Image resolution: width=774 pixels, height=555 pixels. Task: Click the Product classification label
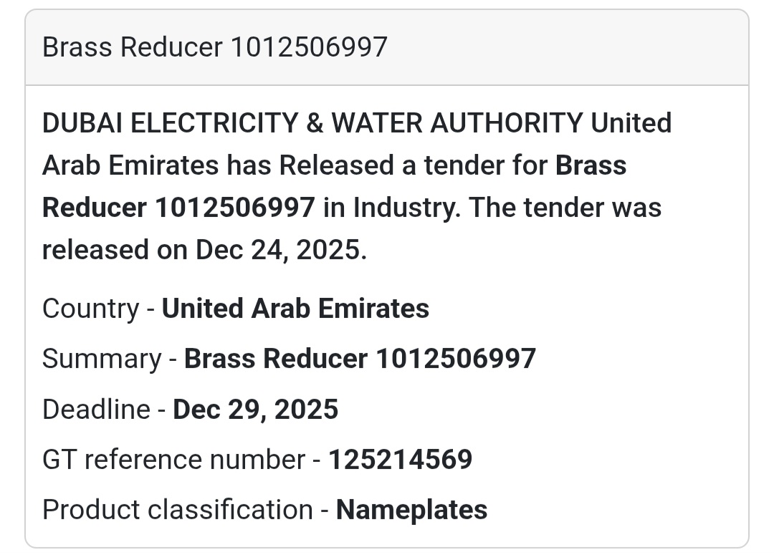(x=177, y=510)
